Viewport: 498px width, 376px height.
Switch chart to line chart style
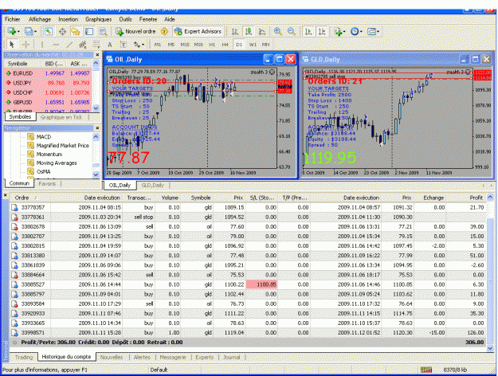tap(262, 31)
